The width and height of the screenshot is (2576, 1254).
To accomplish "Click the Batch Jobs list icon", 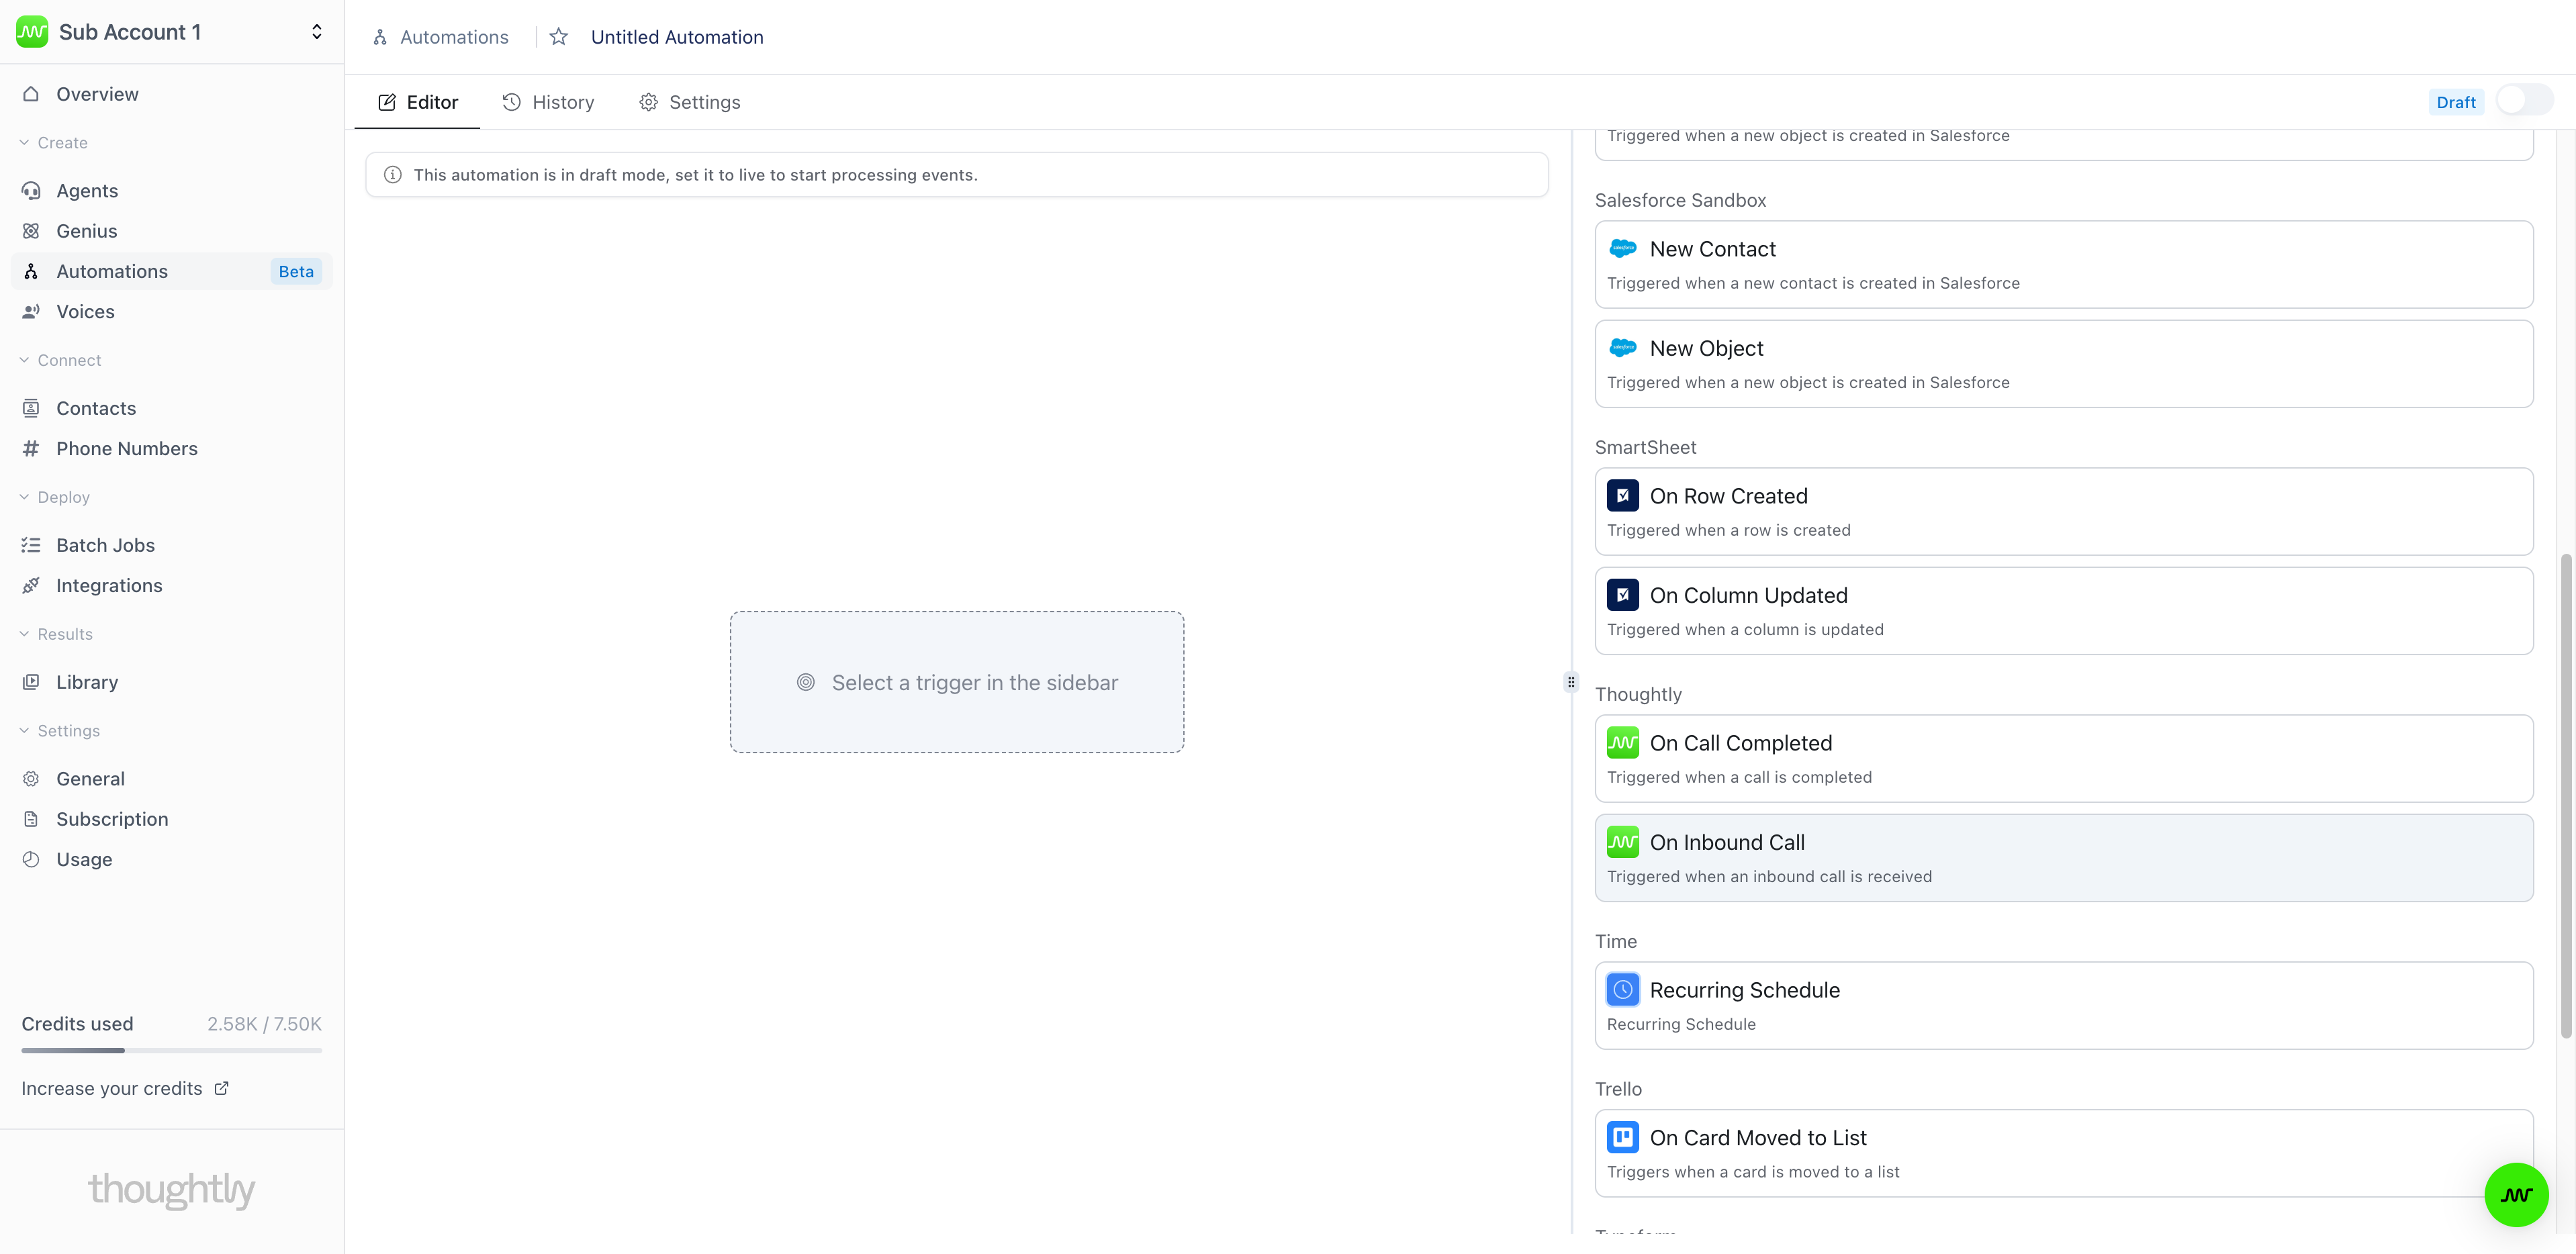I will coord(31,545).
